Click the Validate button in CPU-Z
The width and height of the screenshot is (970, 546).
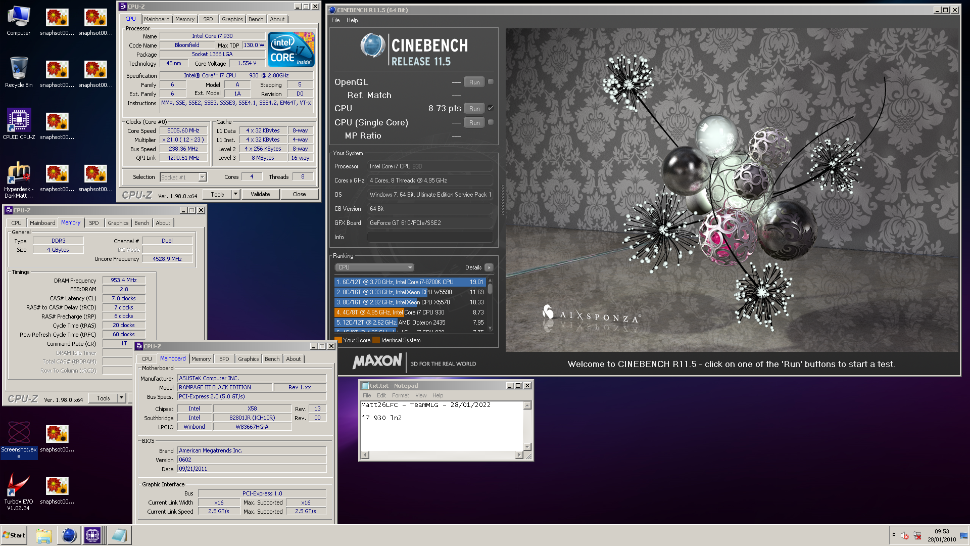[261, 194]
